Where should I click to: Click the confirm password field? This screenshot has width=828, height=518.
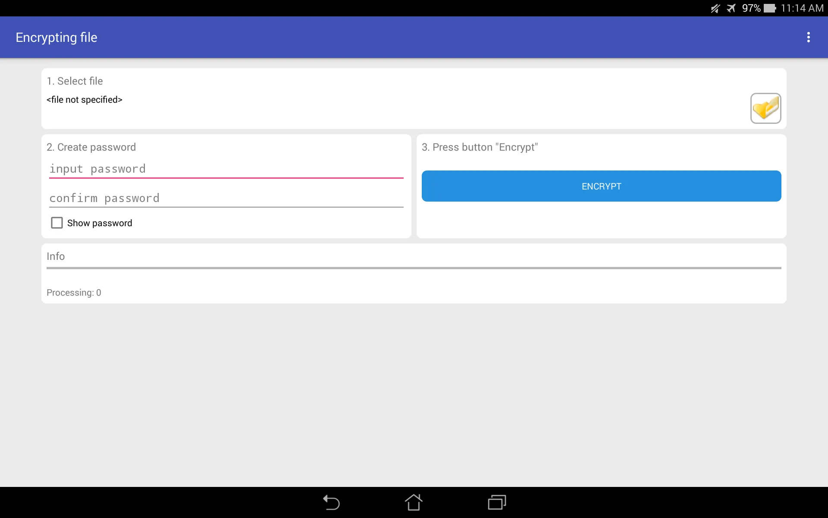(x=226, y=198)
